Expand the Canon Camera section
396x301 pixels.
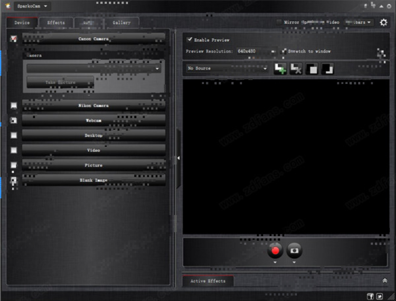coord(93,39)
